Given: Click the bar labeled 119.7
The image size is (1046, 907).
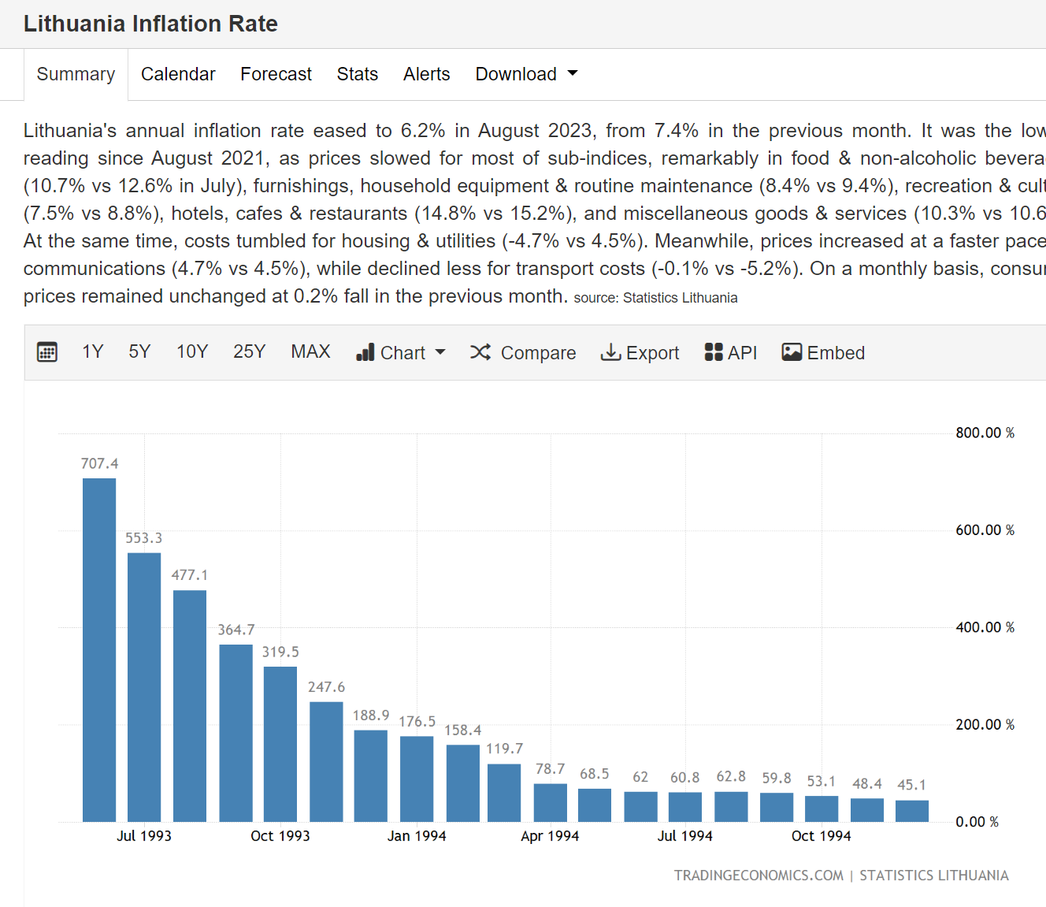Looking at the screenshot, I should coord(504,793).
